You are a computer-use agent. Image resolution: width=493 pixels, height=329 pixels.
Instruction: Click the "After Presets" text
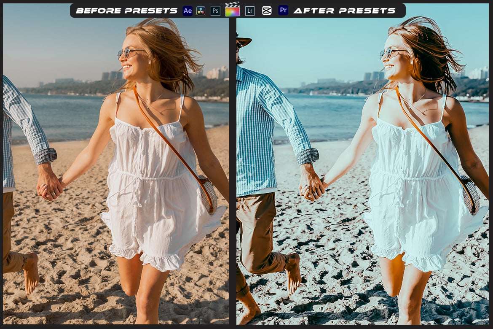tap(344, 11)
